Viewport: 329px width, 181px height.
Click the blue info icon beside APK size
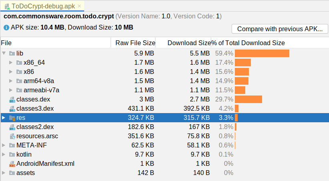(x=6, y=28)
